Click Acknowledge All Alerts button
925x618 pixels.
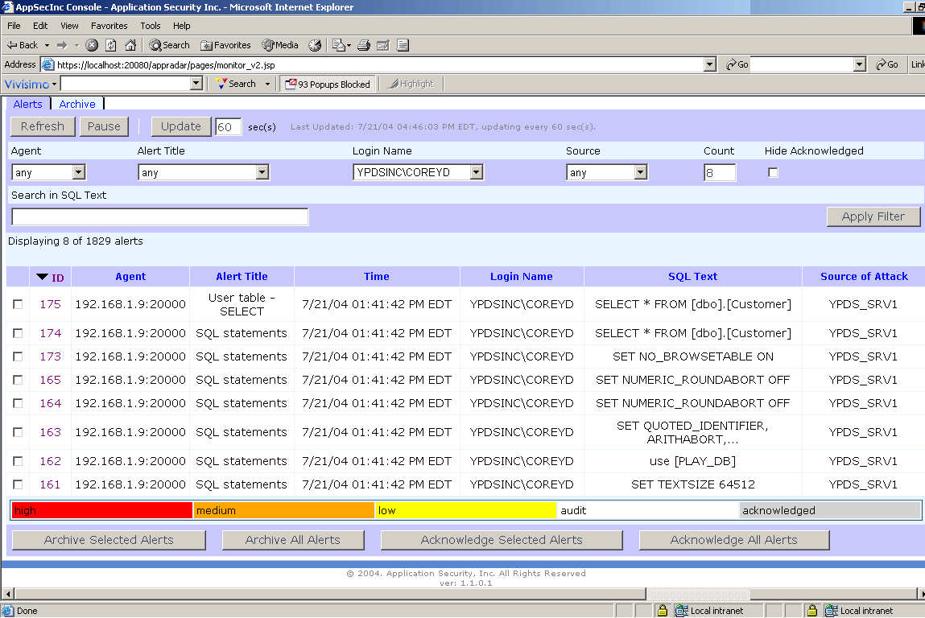pyautogui.click(x=734, y=540)
